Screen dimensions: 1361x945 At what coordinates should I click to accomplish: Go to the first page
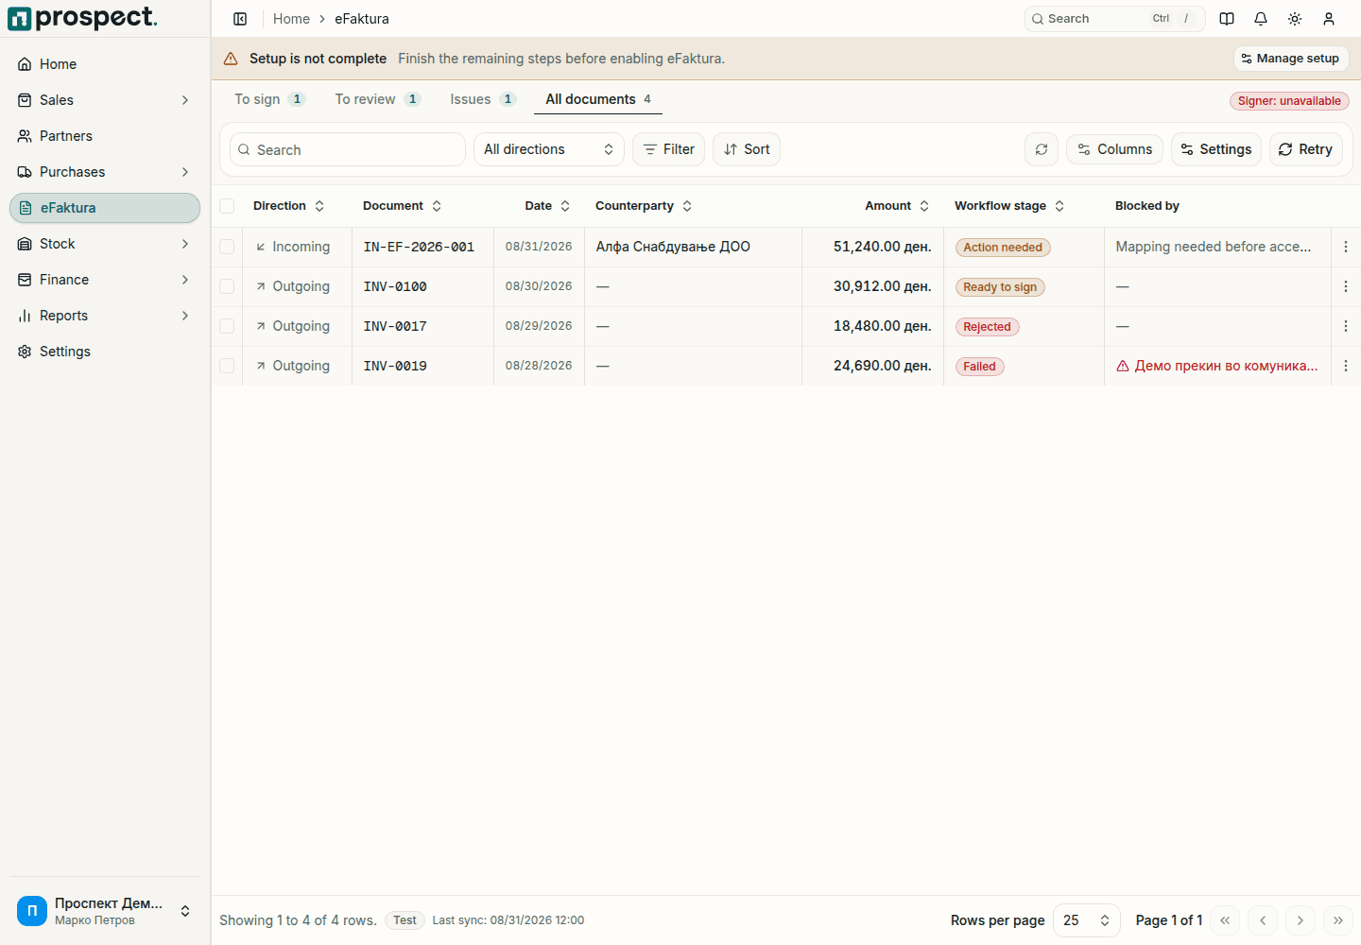(x=1225, y=920)
